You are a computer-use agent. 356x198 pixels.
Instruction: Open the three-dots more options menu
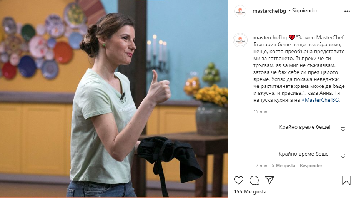pyautogui.click(x=347, y=11)
